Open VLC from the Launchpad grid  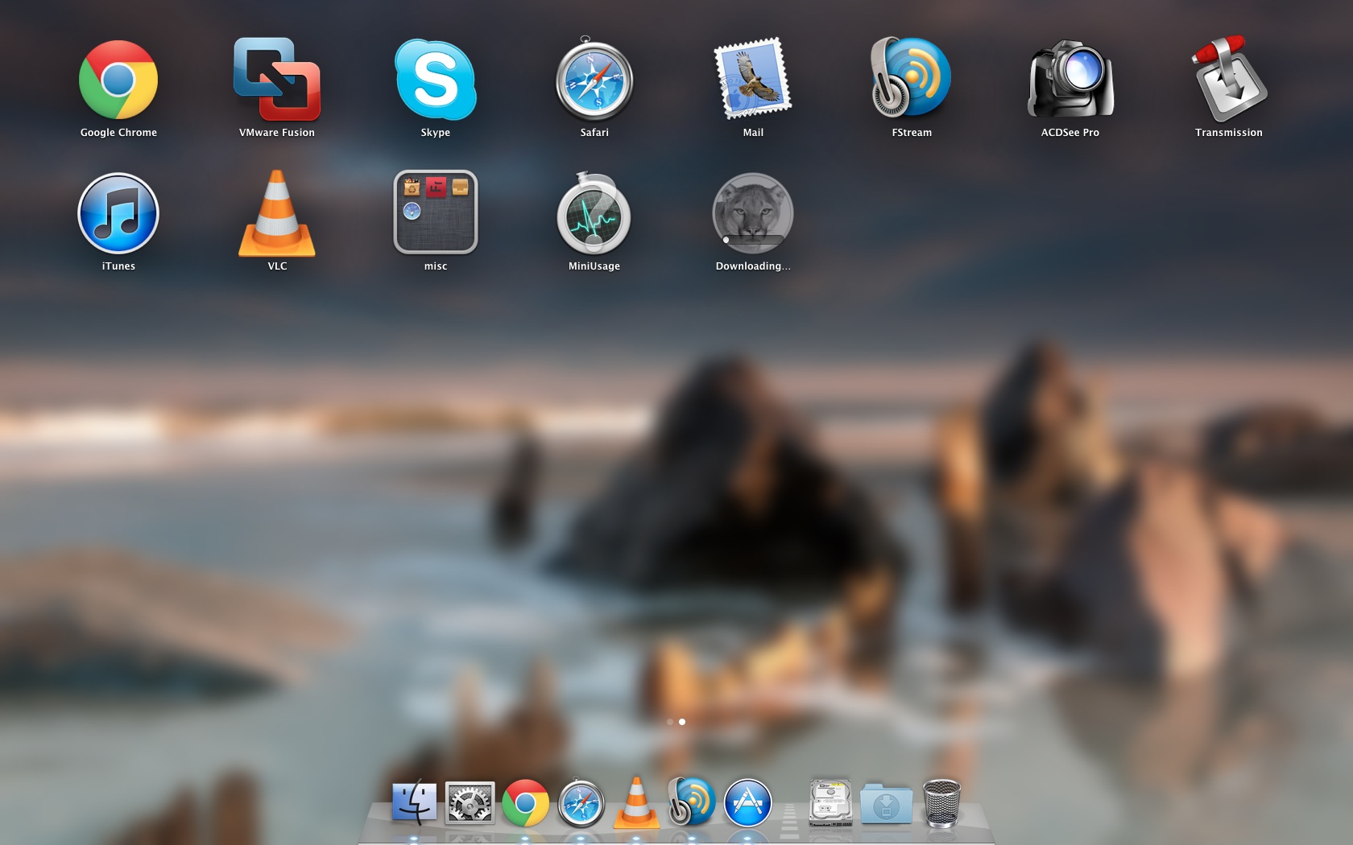click(x=277, y=213)
